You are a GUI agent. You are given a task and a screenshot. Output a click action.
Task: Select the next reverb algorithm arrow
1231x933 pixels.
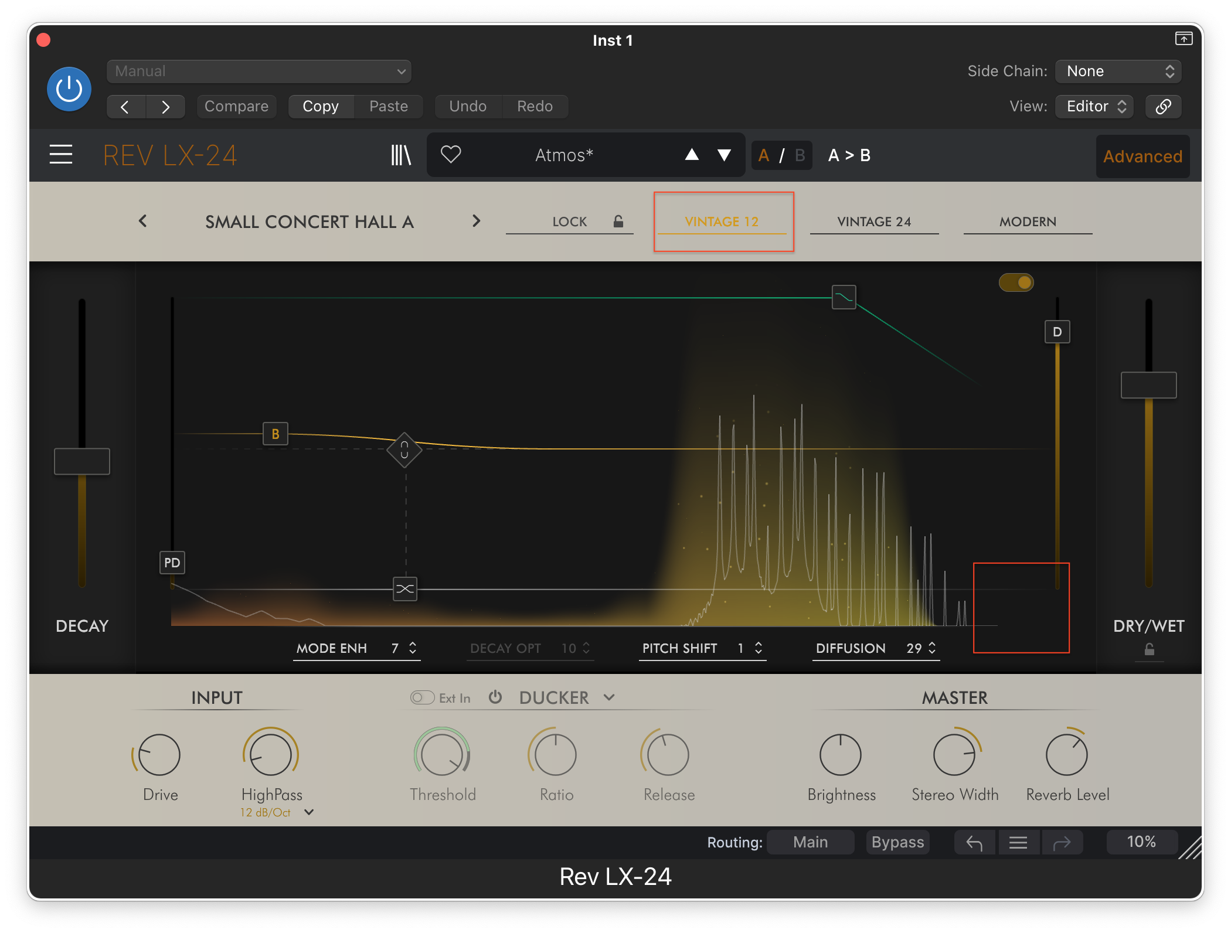coord(476,221)
